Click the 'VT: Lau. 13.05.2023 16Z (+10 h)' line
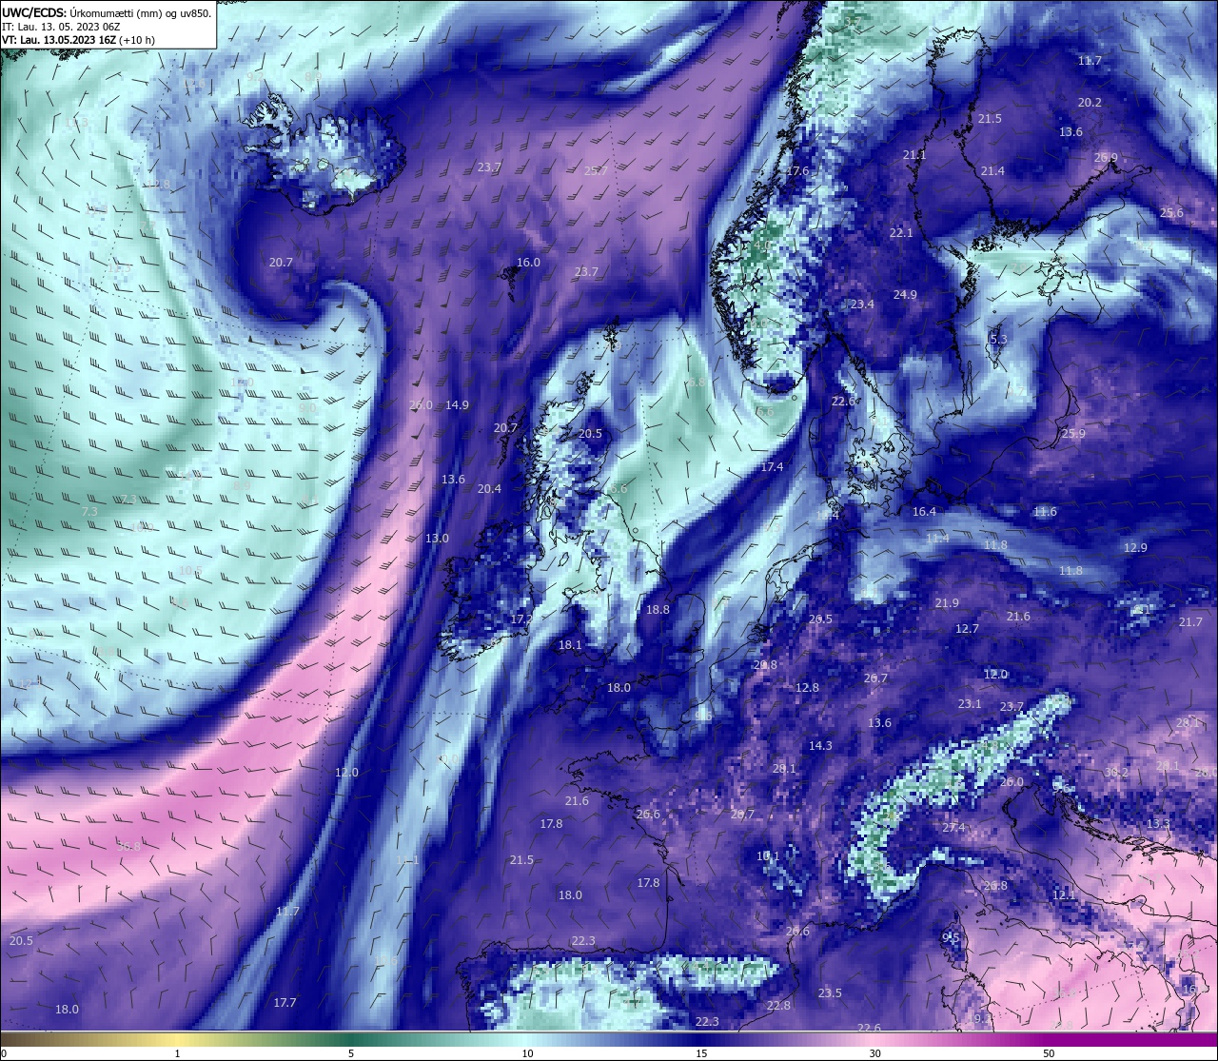 (78, 40)
